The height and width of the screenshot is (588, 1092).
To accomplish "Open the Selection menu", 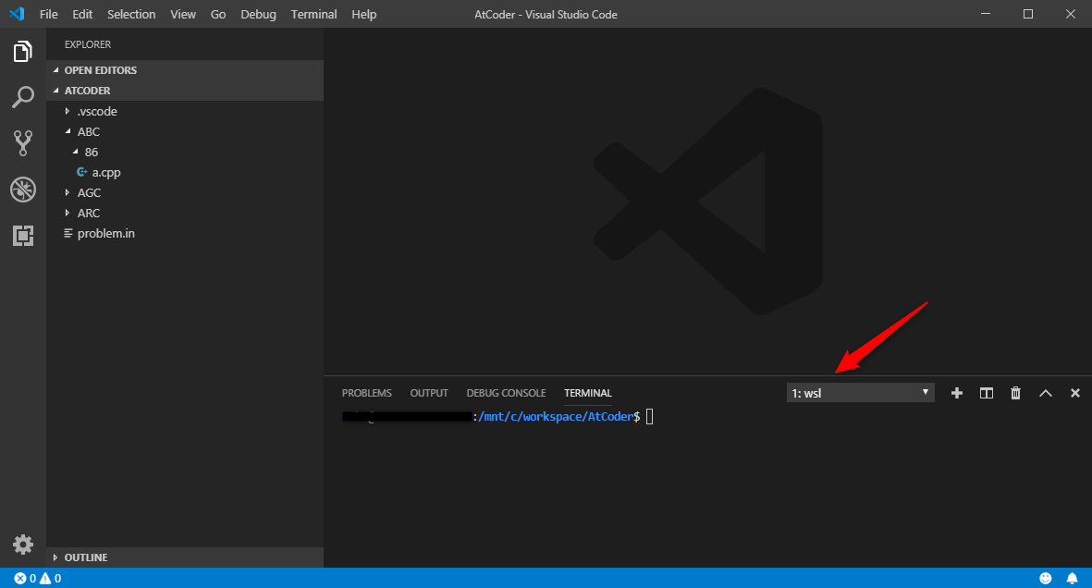I will (x=131, y=14).
